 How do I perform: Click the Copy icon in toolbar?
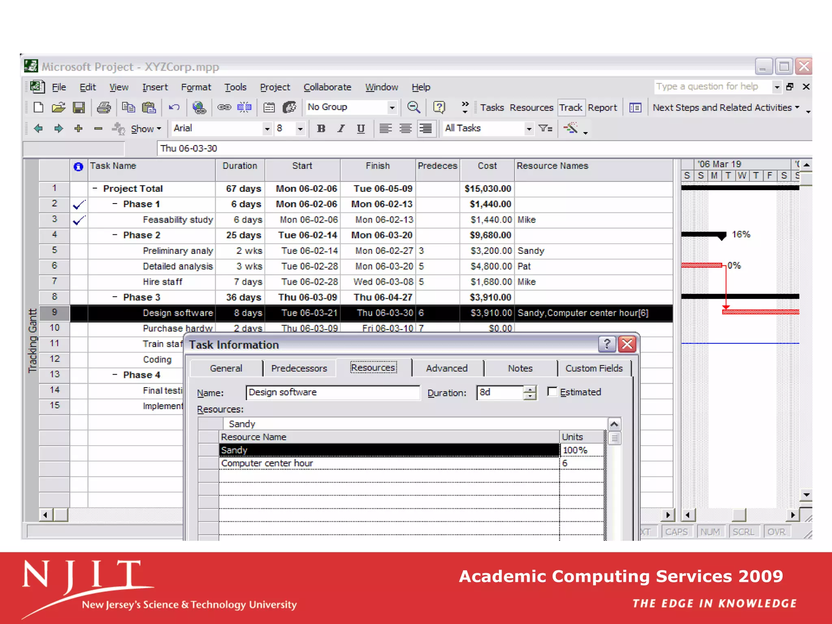128,107
